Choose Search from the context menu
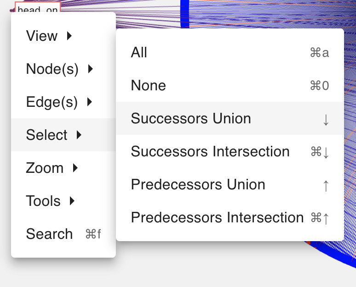The height and width of the screenshot is (287, 356). pos(49,234)
